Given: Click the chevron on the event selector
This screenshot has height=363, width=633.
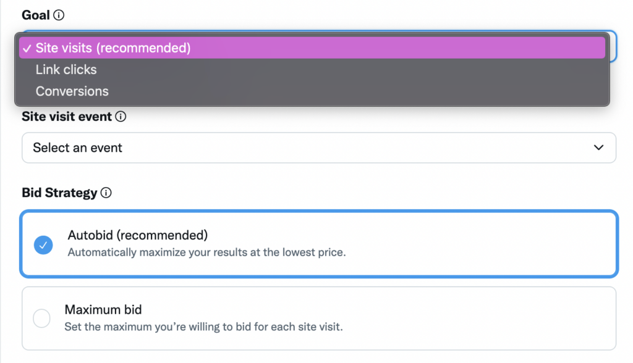Looking at the screenshot, I should pos(598,148).
